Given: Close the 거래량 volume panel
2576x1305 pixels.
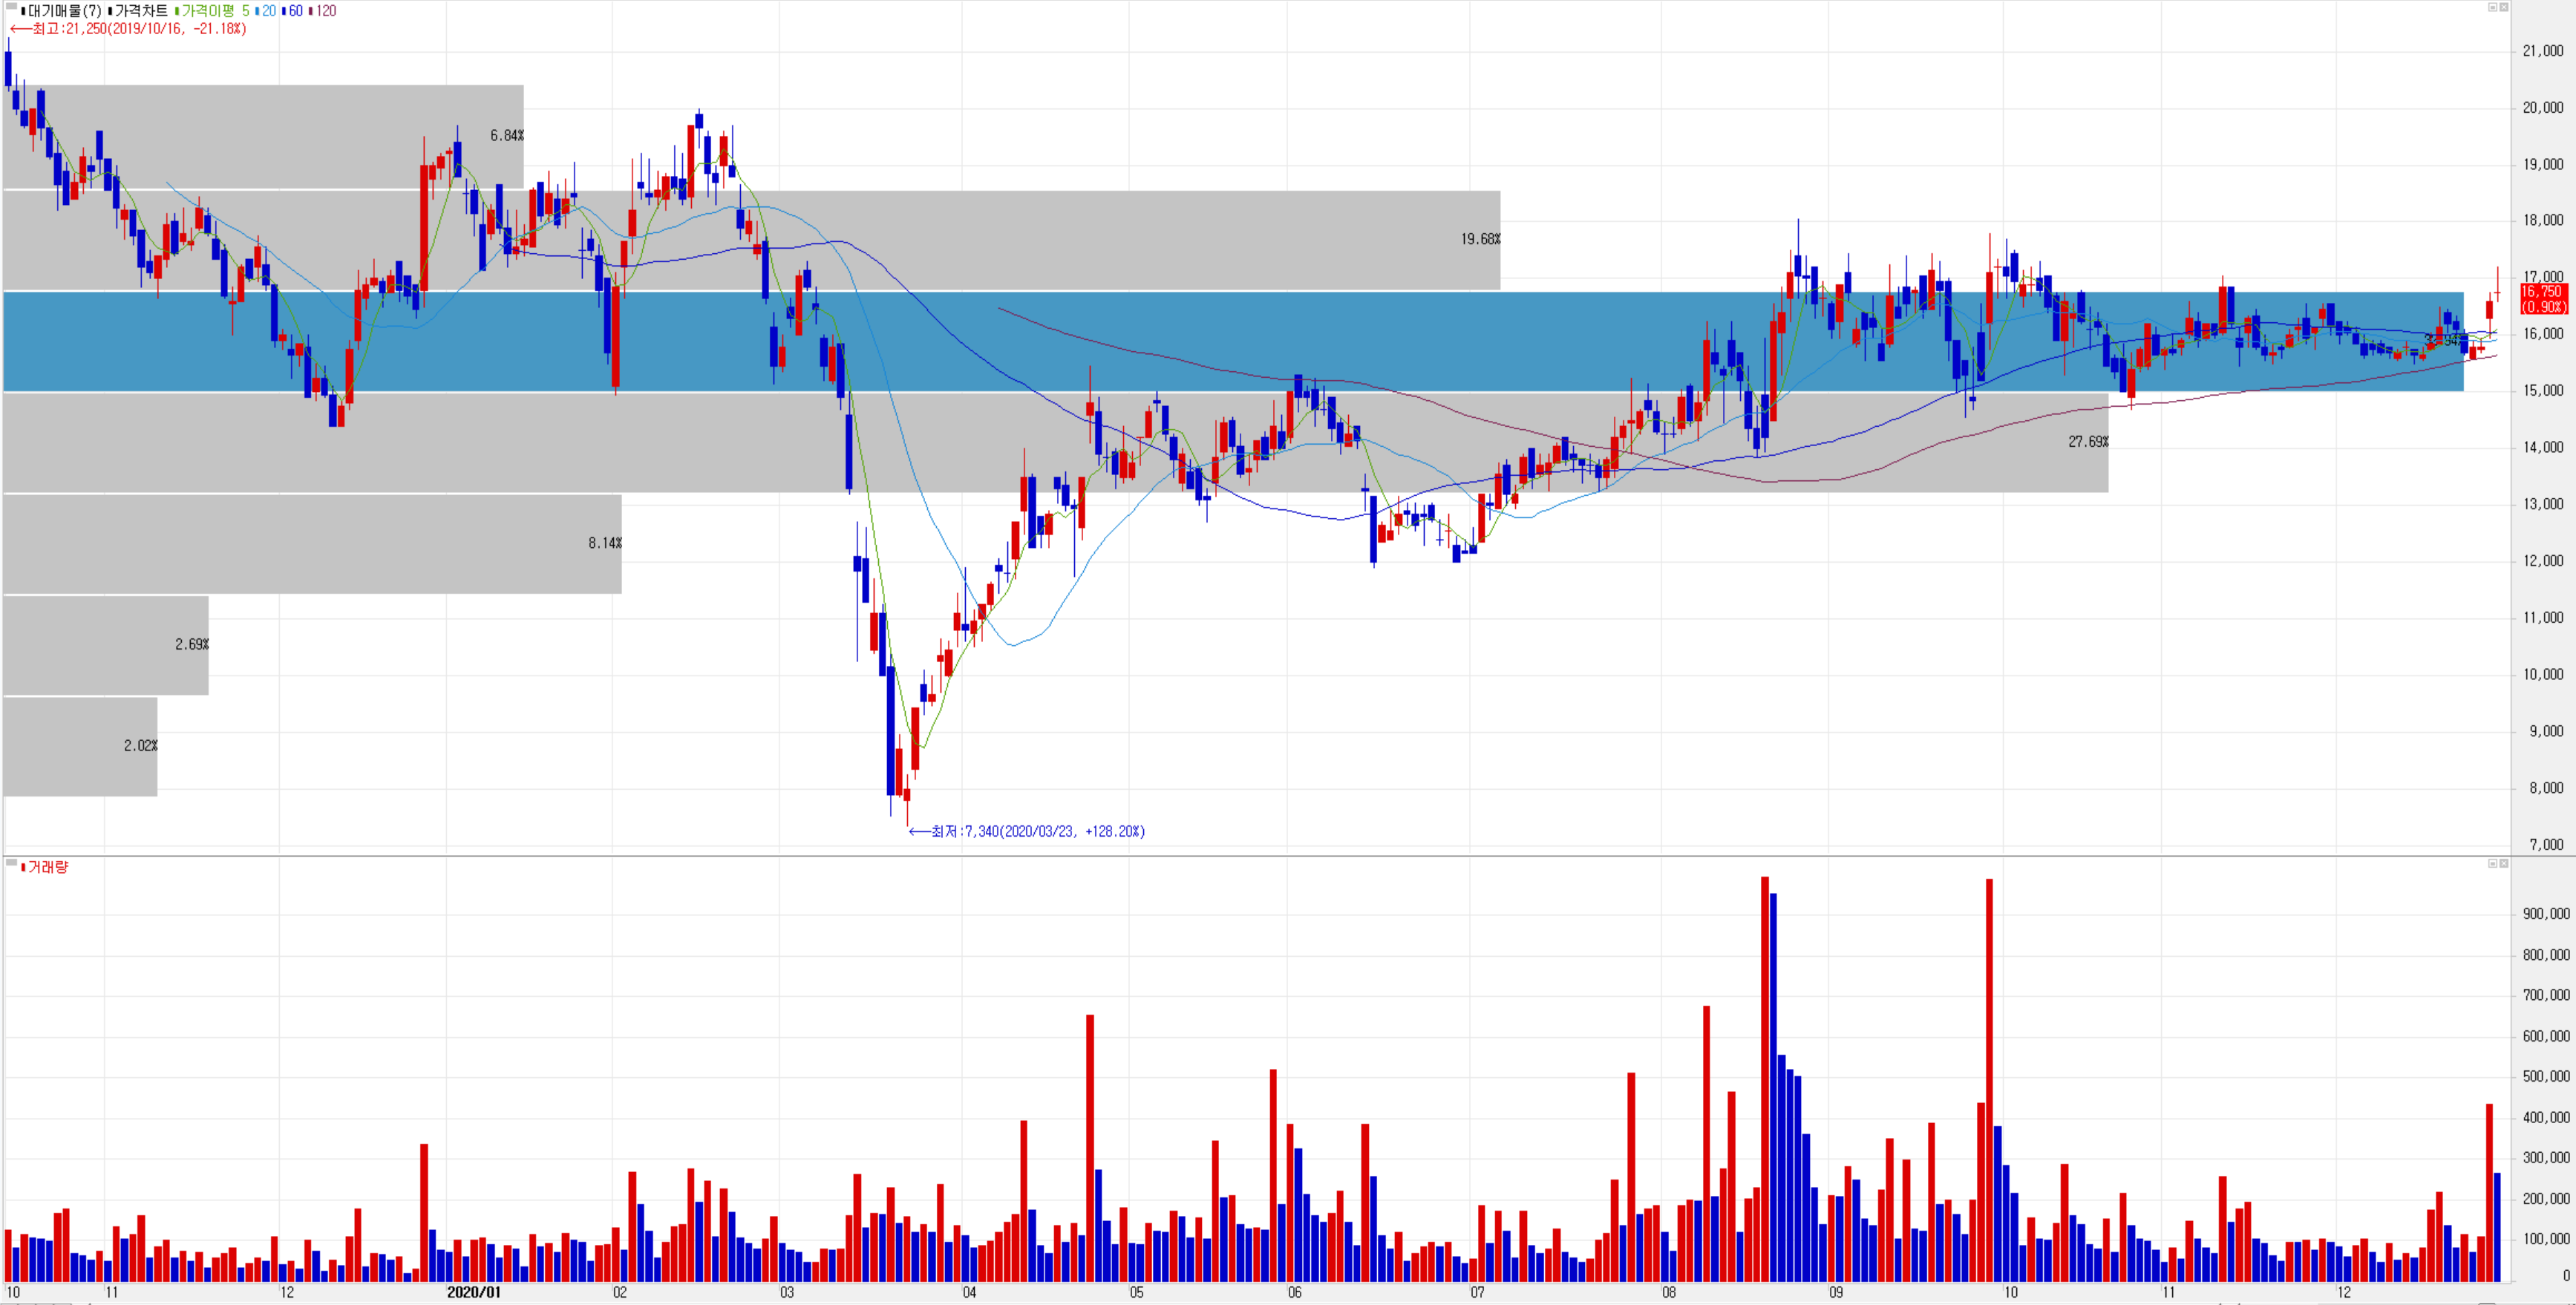Looking at the screenshot, I should [2504, 863].
